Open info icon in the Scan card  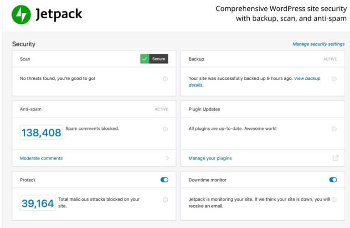click(165, 79)
